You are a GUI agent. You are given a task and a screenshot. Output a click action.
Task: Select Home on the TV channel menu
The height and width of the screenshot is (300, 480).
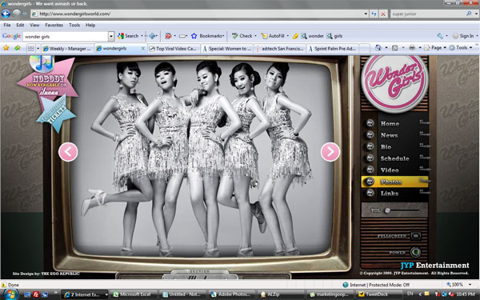click(390, 124)
